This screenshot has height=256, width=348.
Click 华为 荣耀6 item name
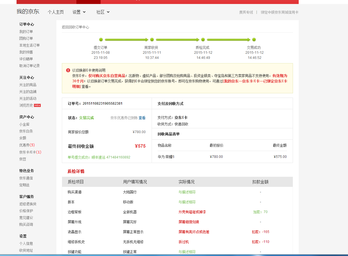166,157
